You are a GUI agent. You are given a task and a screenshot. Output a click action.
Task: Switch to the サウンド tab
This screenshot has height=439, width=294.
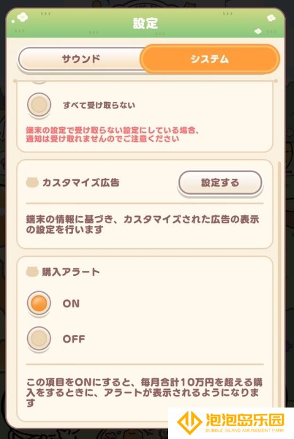[x=81, y=59]
